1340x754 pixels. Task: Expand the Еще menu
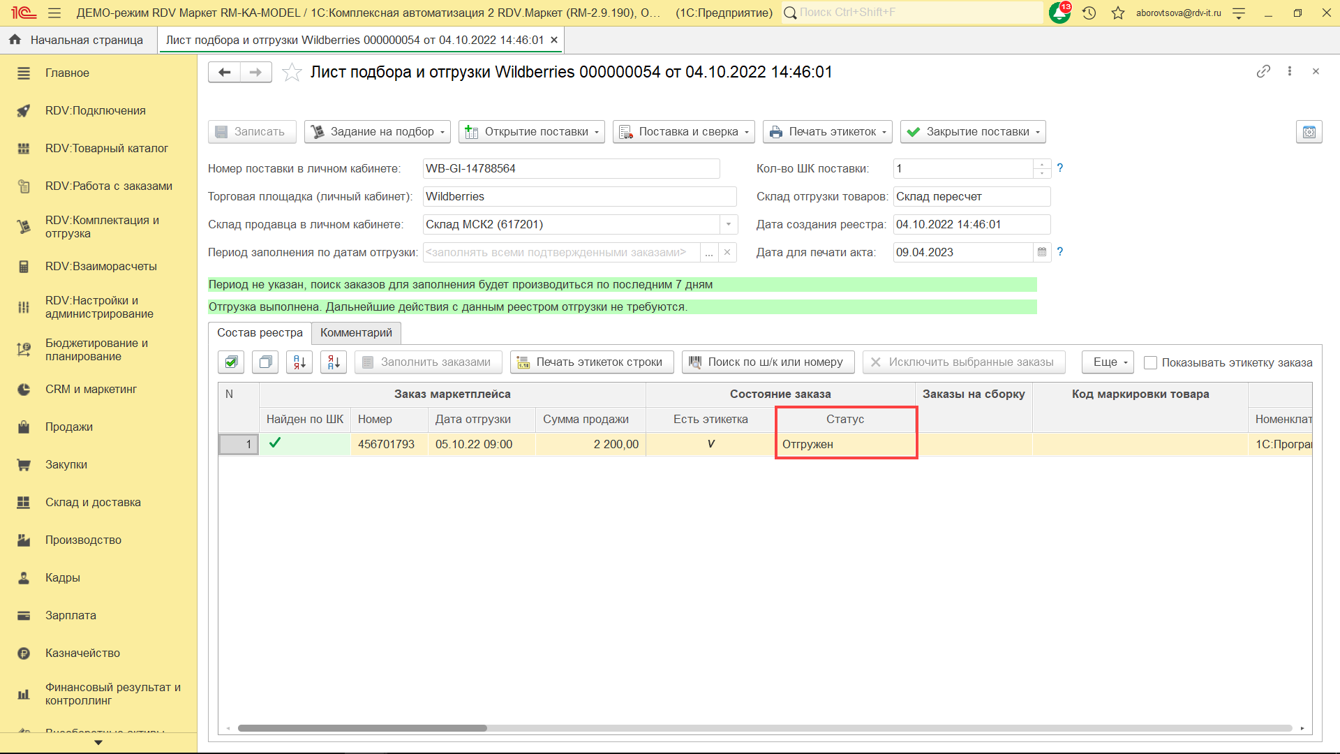coord(1108,362)
